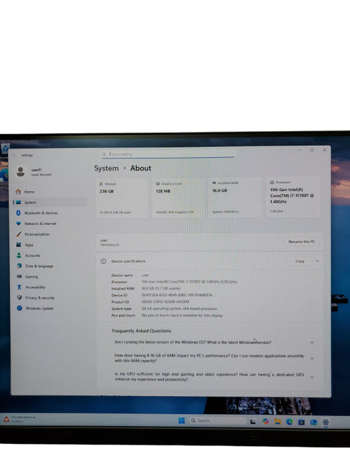Select the Device ID value text

[x=177, y=295]
